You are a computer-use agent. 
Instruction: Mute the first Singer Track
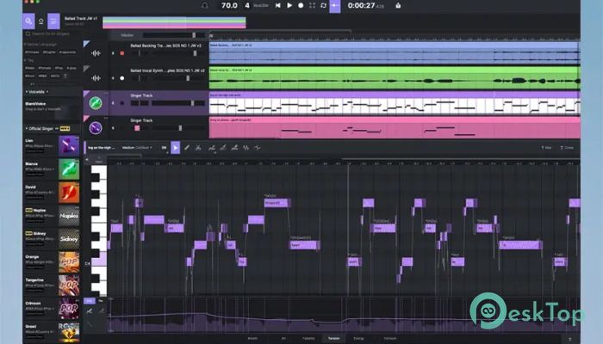click(113, 103)
